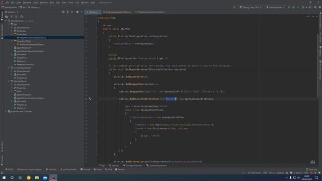The height and width of the screenshot is (181, 322).
Task: Click the green Run button
Action: (x=289, y=7)
